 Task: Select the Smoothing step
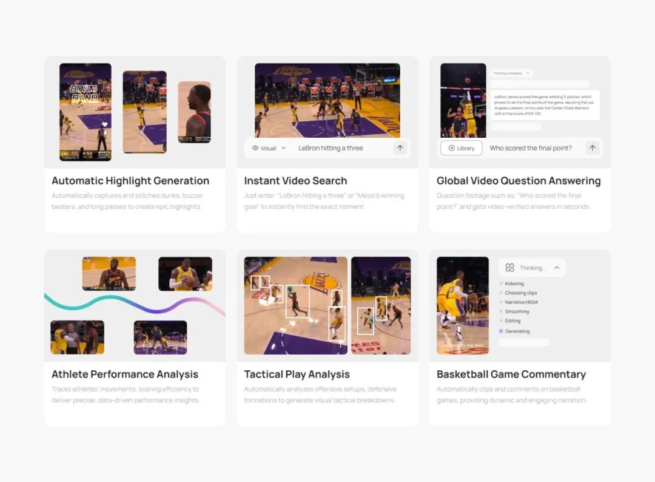514,311
